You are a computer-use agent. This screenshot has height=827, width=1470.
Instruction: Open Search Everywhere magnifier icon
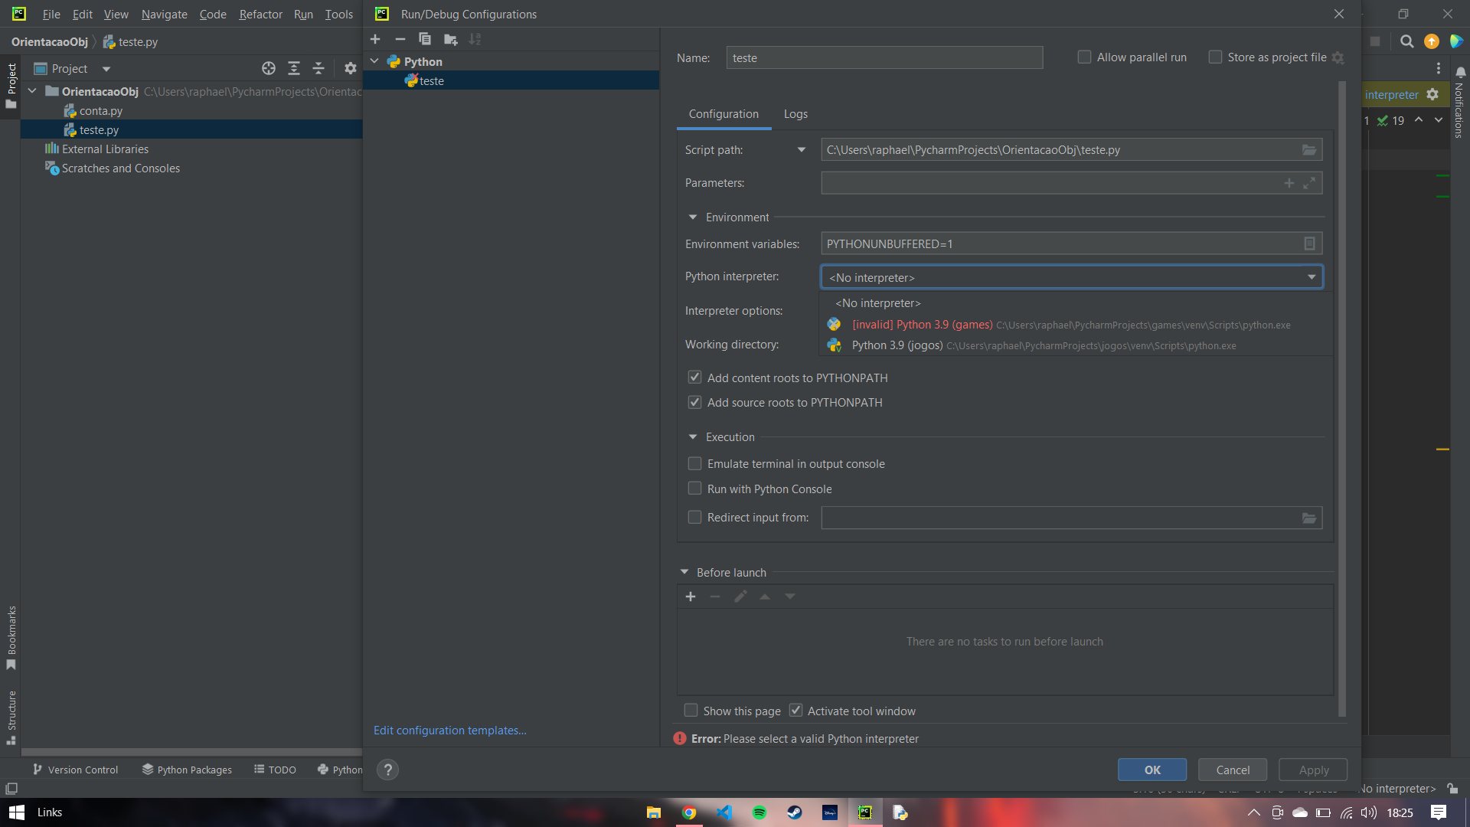(1407, 41)
